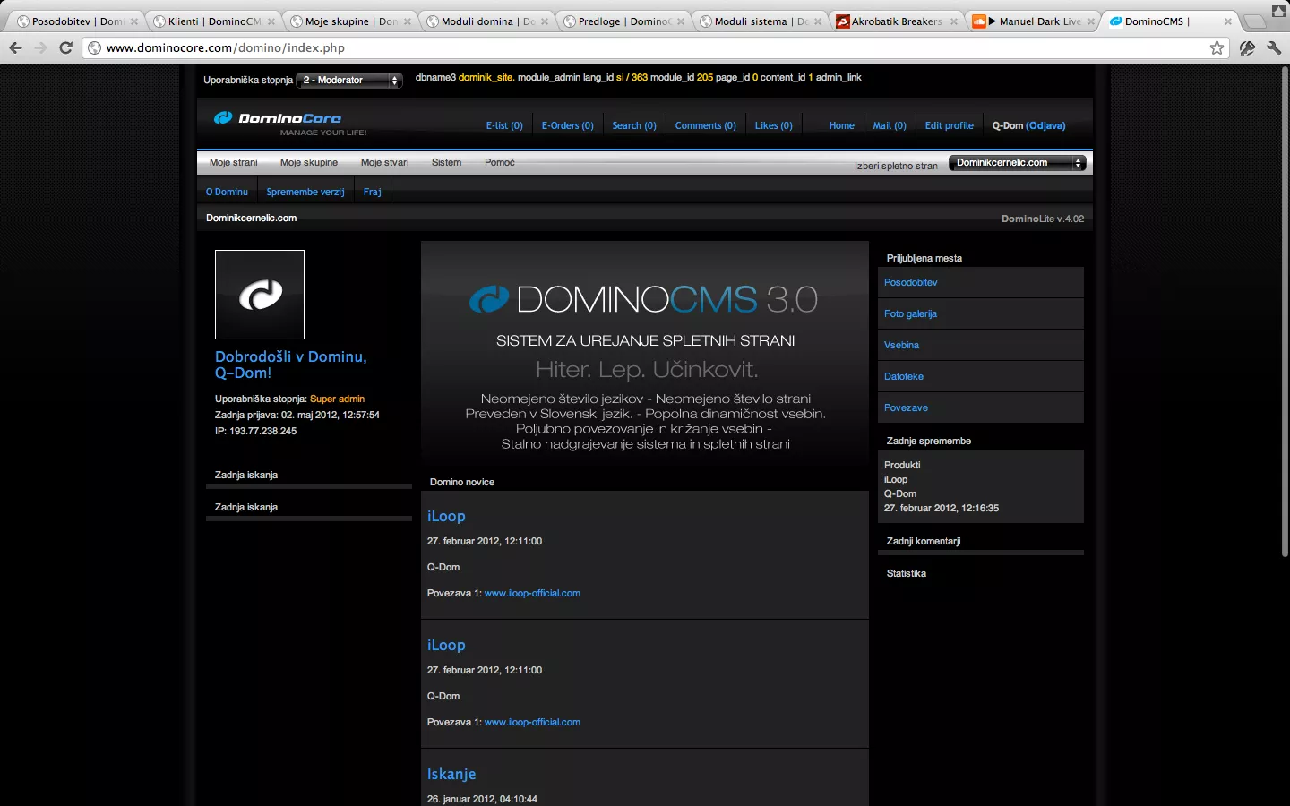Open the Sistem menu
This screenshot has width=1290, height=806.
pyautogui.click(x=446, y=162)
